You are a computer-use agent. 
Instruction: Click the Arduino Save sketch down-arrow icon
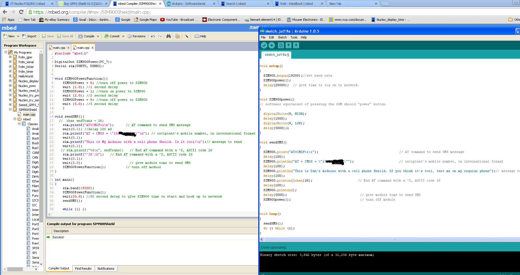[x=296, y=45]
